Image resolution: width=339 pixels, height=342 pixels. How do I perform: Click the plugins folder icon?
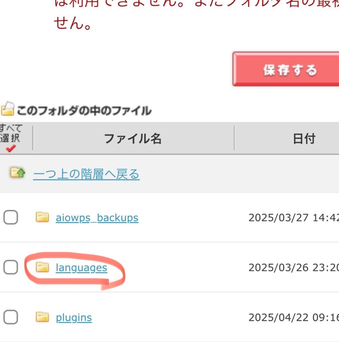(x=42, y=317)
